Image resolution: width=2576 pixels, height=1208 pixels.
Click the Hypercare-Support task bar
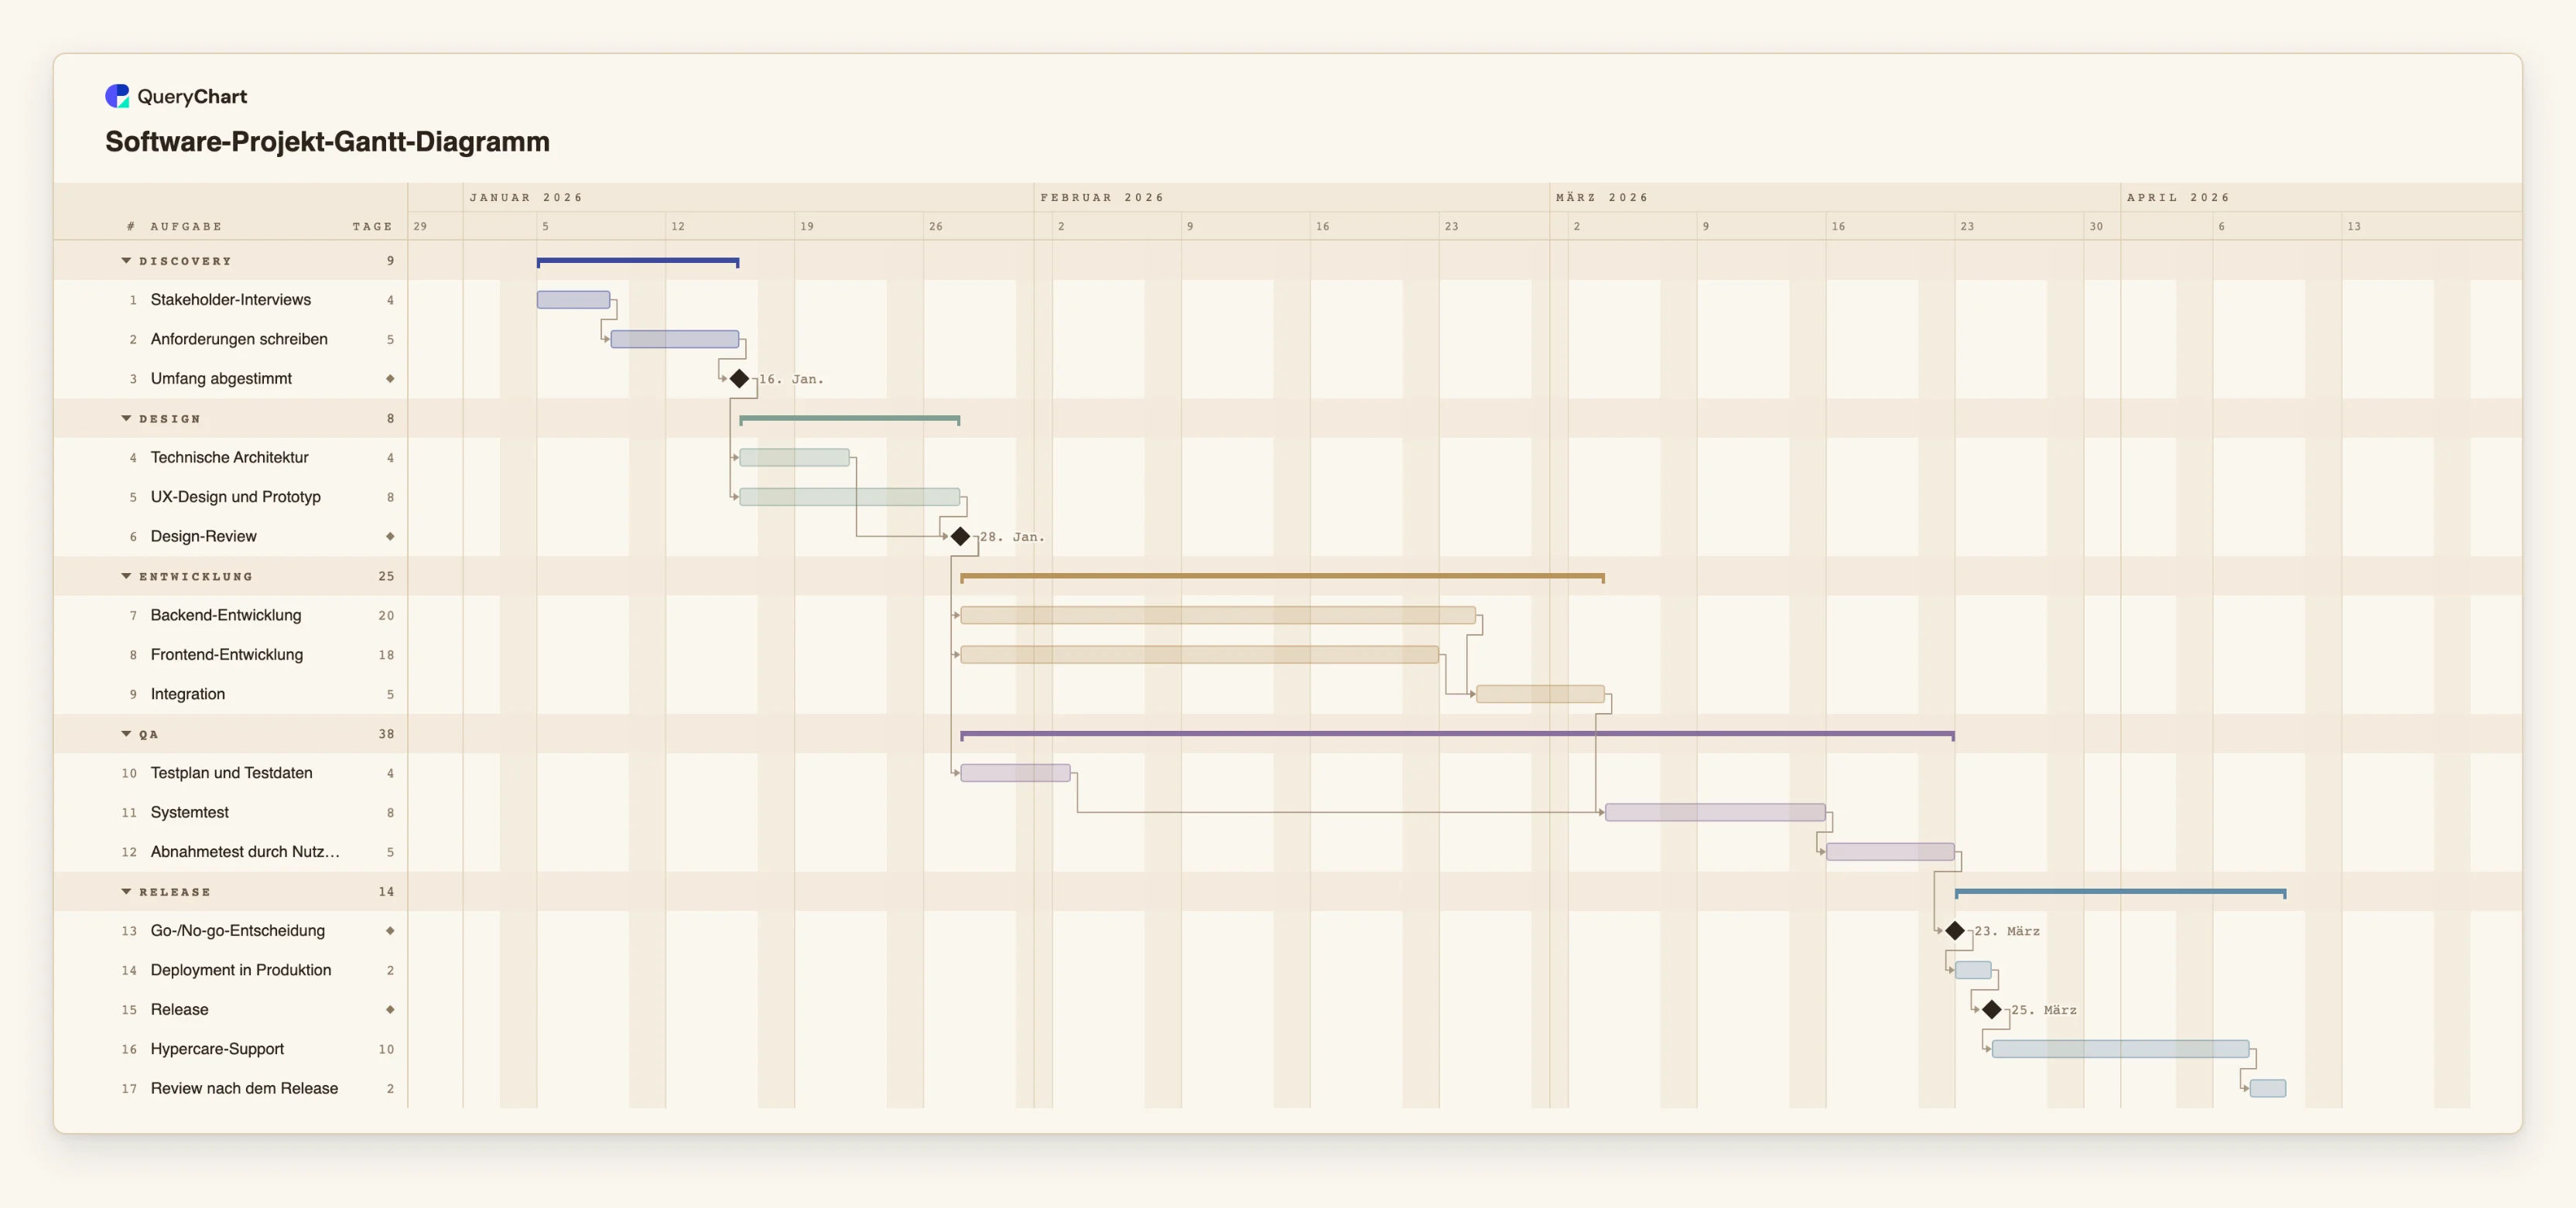pyautogui.click(x=2121, y=1049)
